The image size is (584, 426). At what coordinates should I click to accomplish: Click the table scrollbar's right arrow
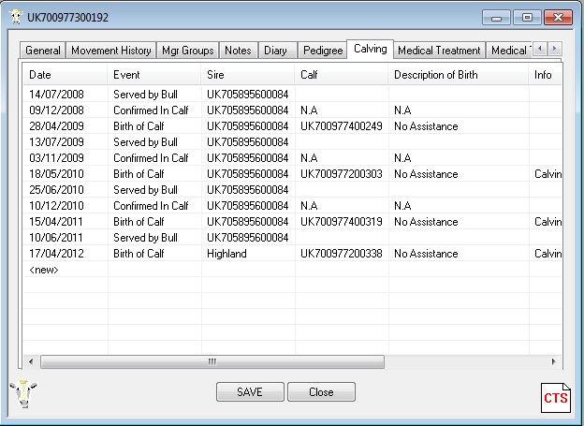tap(553, 361)
